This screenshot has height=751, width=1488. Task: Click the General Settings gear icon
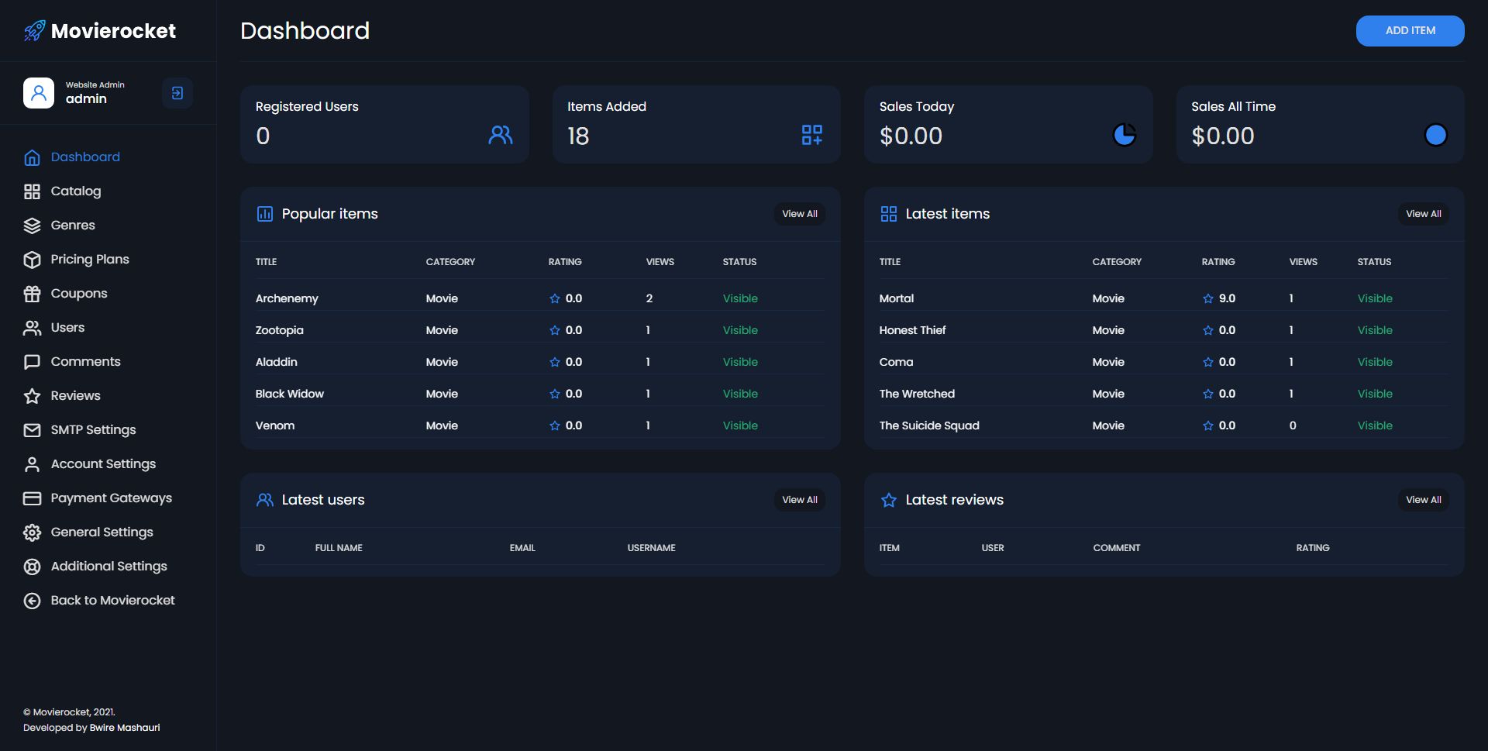tap(32, 532)
